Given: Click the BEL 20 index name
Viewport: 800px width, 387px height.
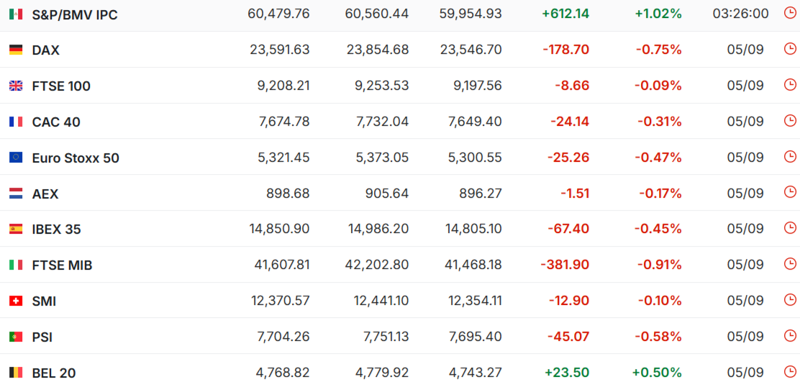Looking at the screenshot, I should click(53, 373).
